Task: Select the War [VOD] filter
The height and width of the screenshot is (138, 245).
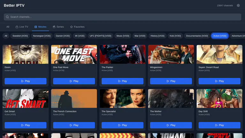Action: 140,36
